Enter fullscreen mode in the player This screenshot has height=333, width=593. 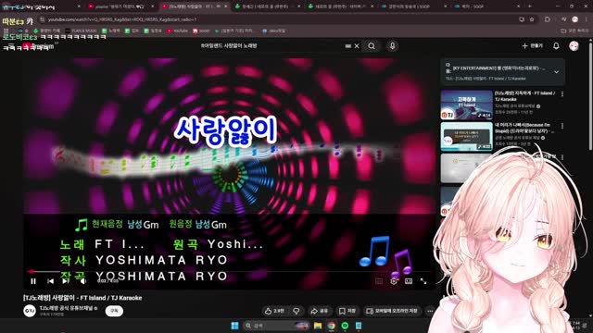tap(423, 281)
